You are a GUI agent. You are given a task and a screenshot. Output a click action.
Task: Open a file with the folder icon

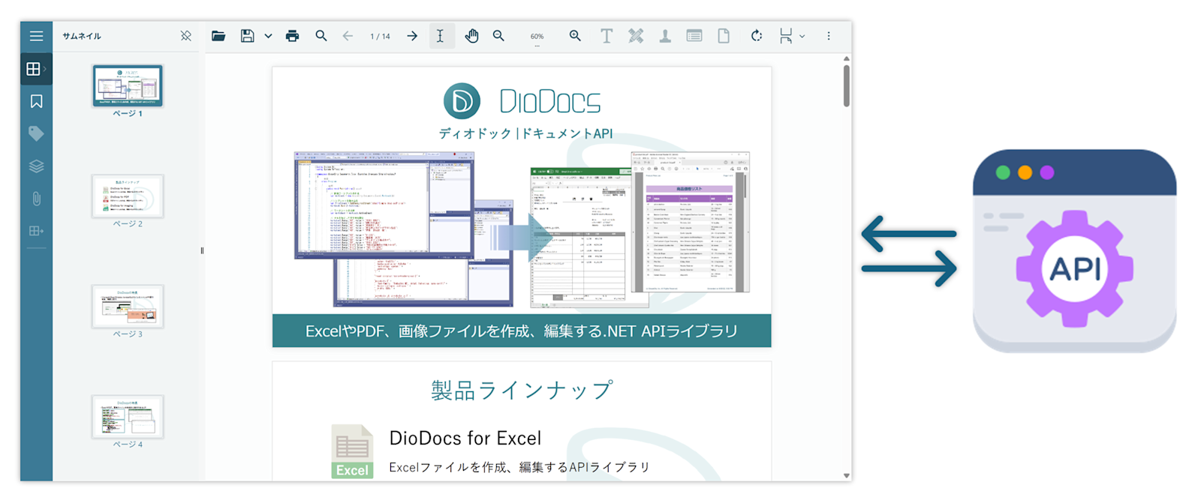point(218,36)
